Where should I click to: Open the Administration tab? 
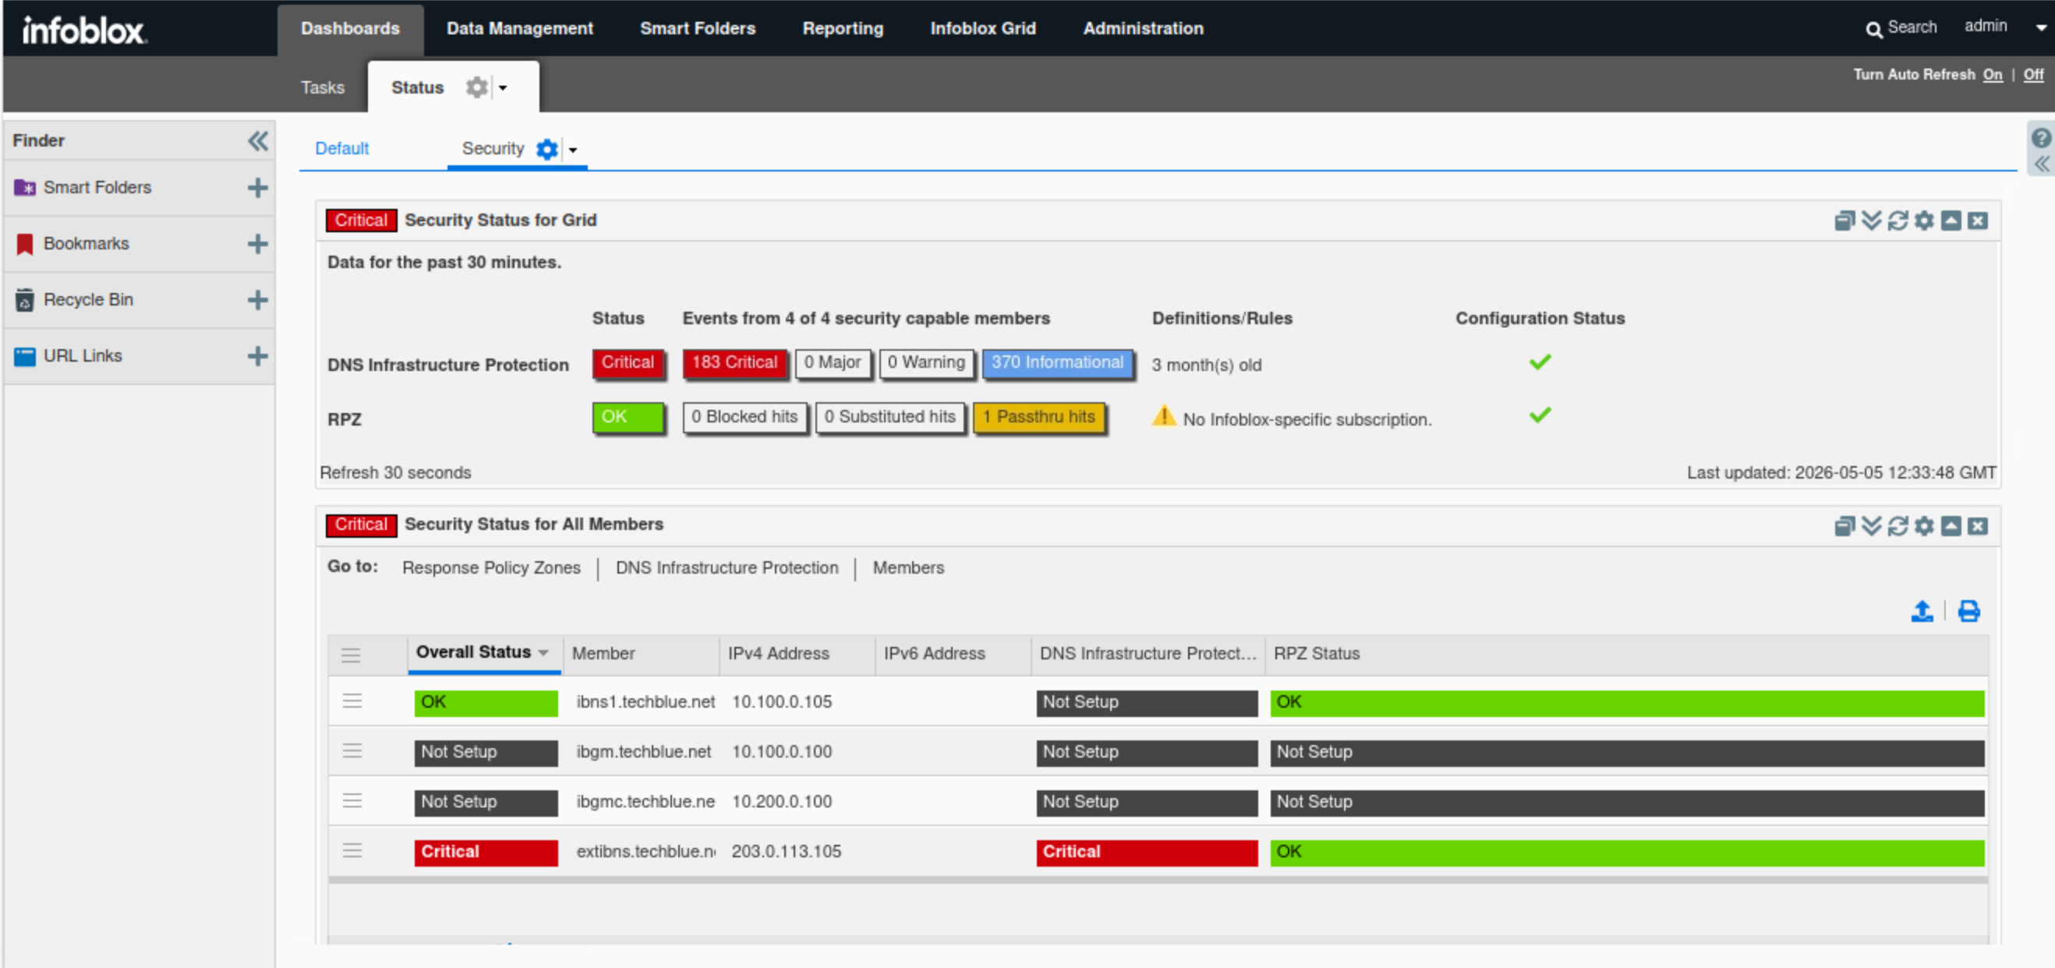coord(1143,29)
